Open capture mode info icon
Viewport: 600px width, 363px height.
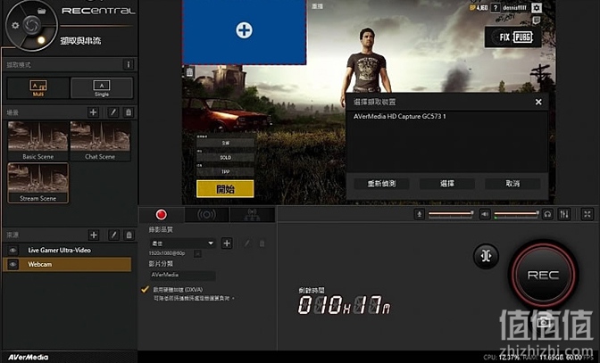coord(129,64)
